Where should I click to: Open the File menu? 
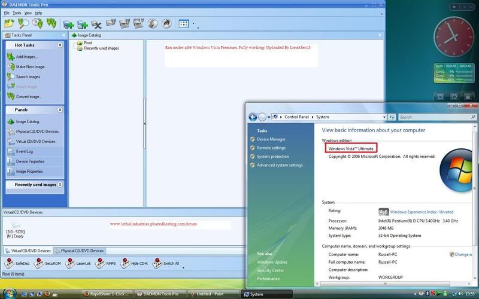coord(7,13)
